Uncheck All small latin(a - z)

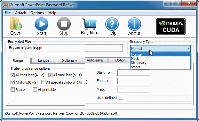point(50,75)
